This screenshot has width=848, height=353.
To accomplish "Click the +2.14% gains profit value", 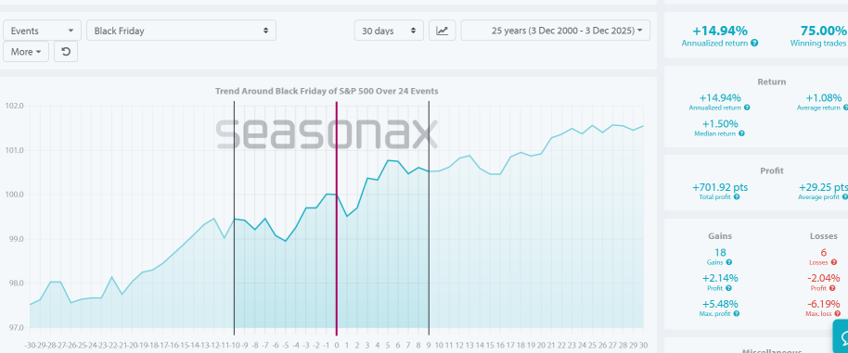I will pos(720,278).
